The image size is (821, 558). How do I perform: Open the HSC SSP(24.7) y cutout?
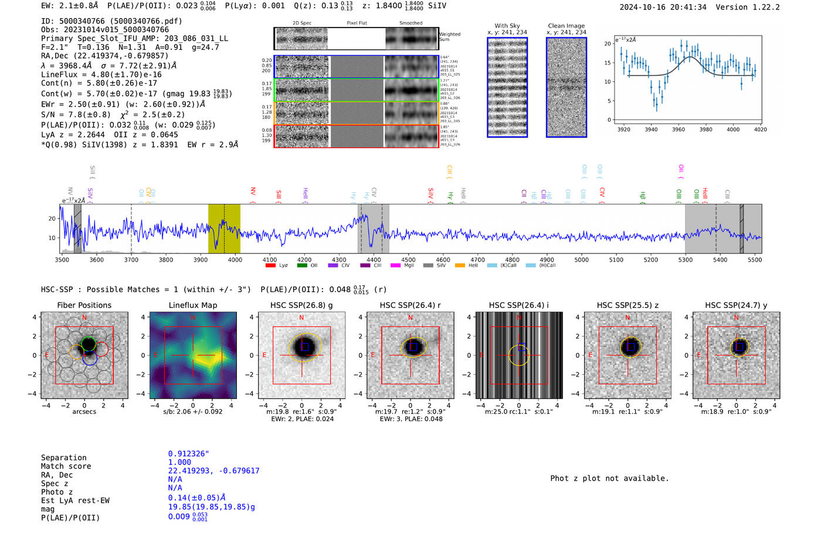point(737,355)
